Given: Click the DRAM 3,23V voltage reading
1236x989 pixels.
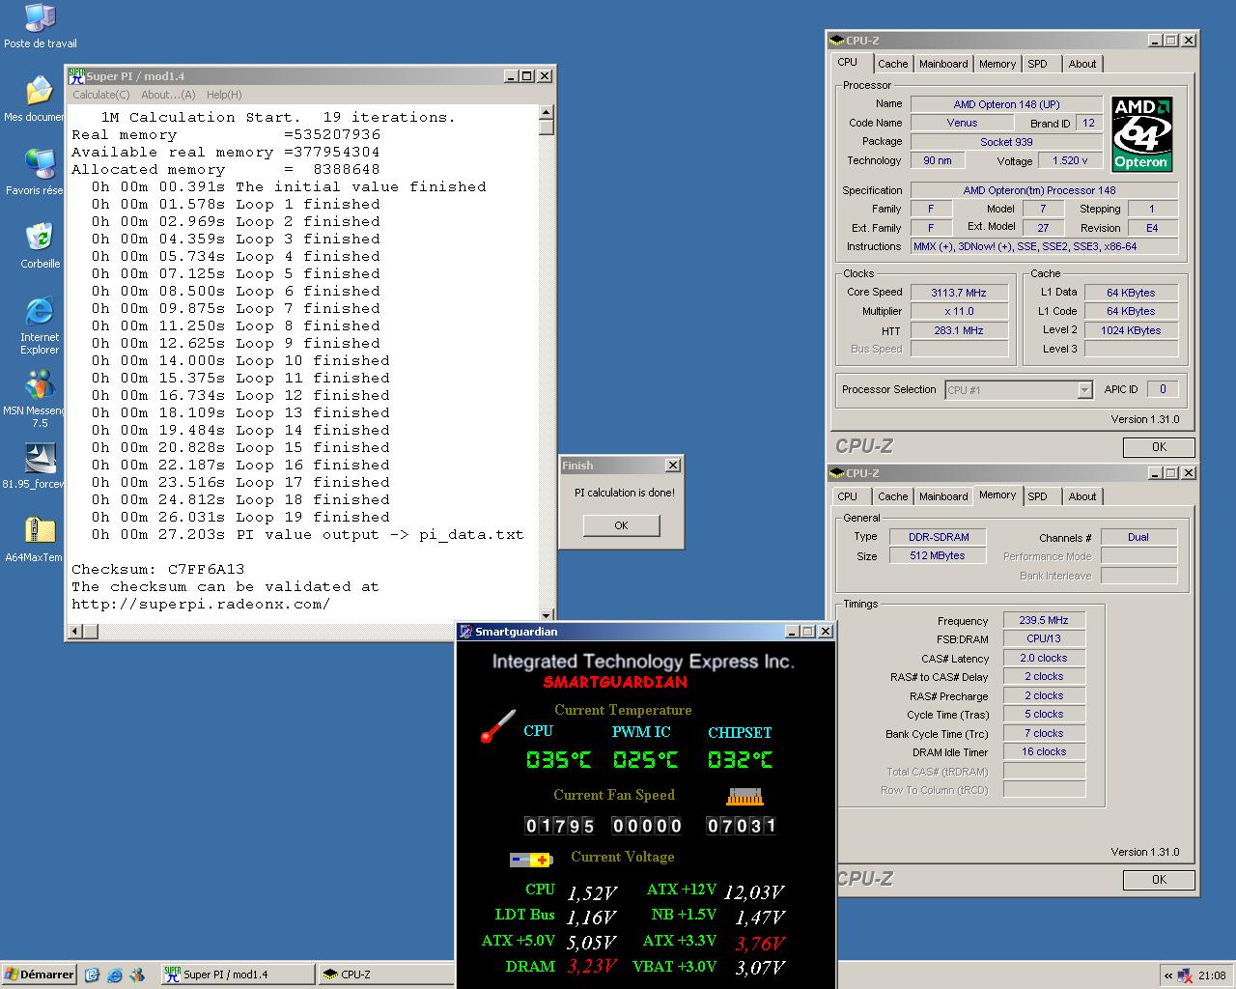Looking at the screenshot, I should [592, 967].
